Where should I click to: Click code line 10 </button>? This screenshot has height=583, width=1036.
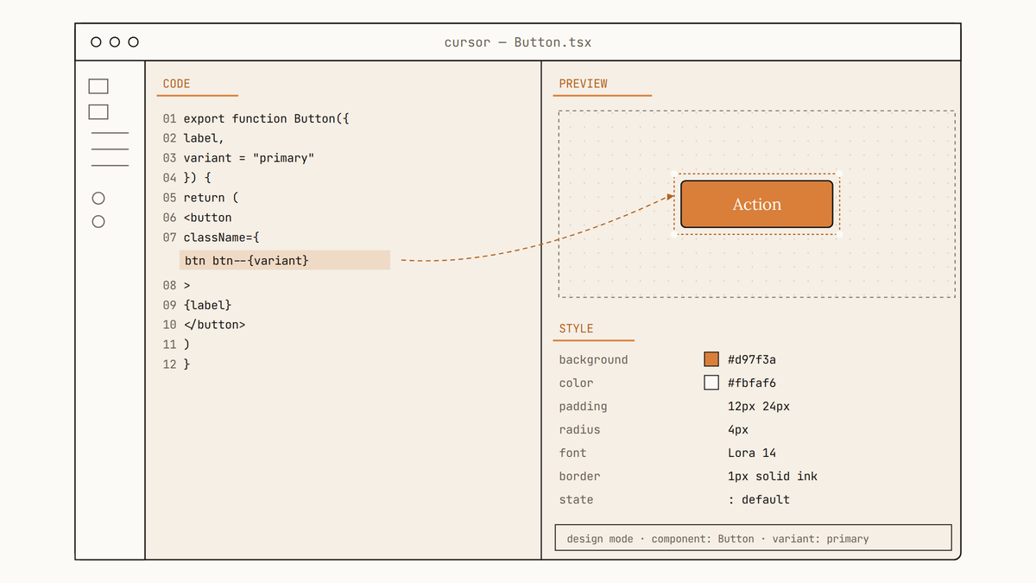204,325
